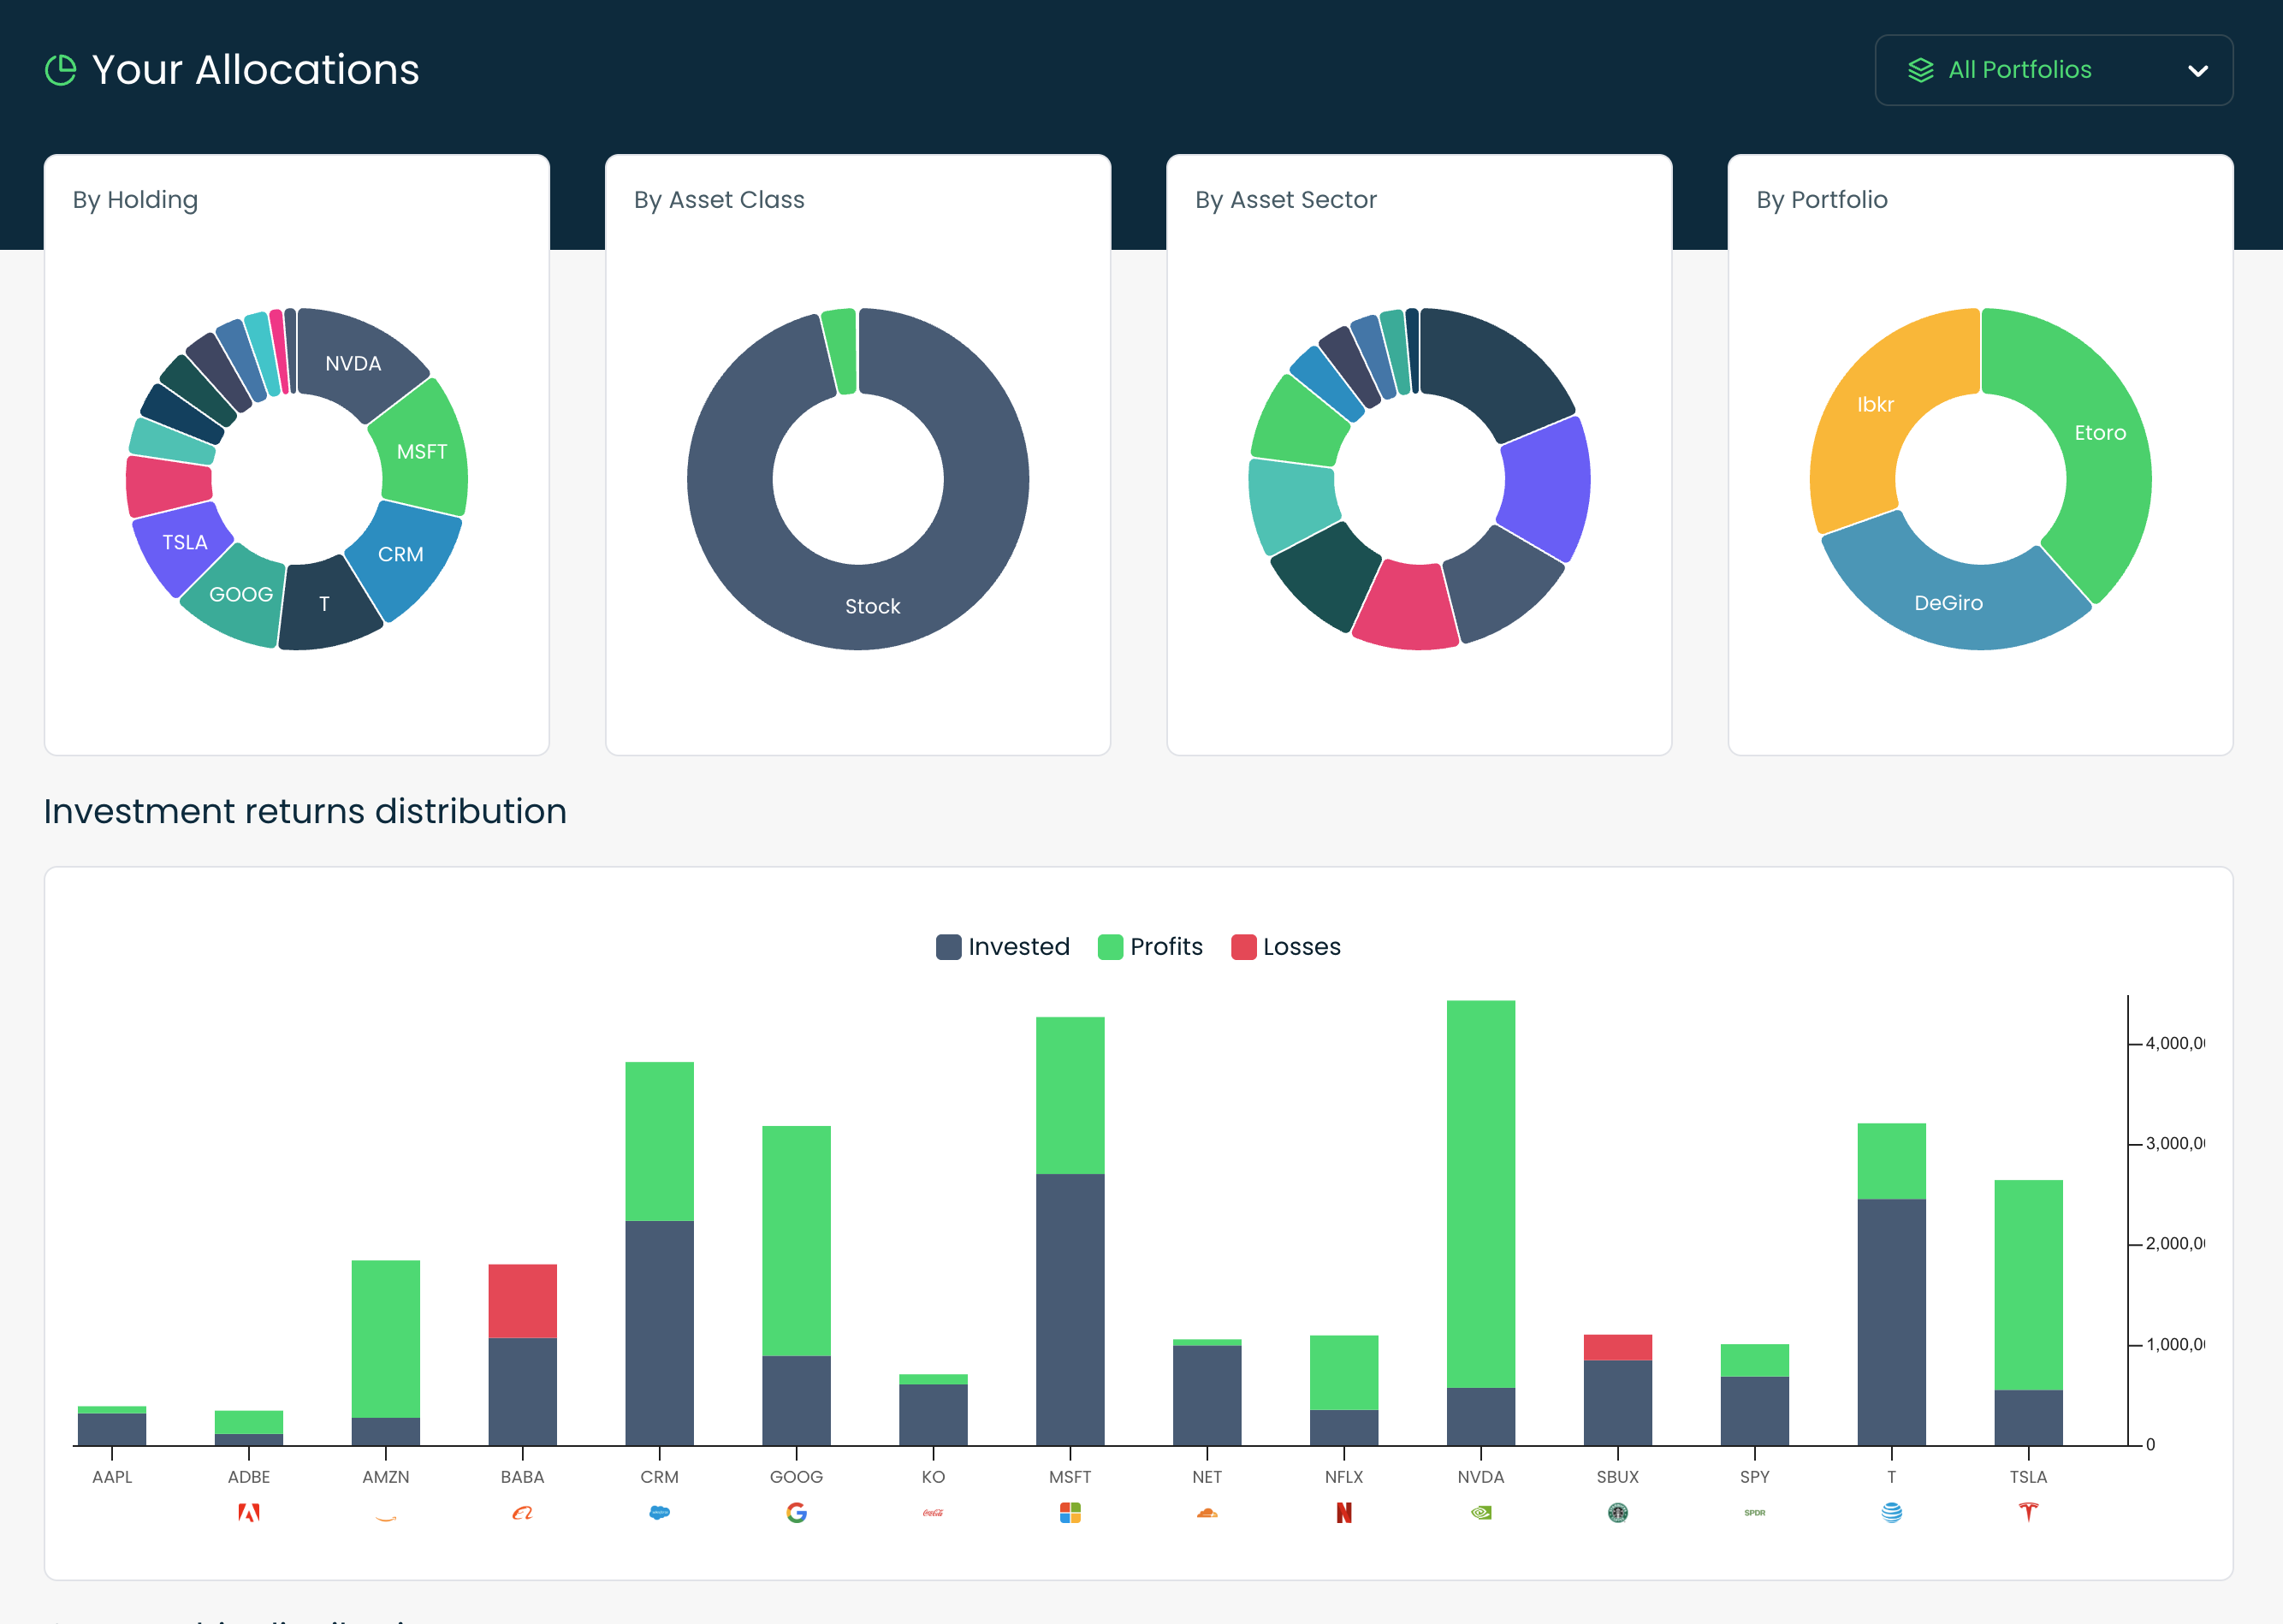Click the By Portfolio card title
This screenshot has height=1624, width=2283.
1822,200
